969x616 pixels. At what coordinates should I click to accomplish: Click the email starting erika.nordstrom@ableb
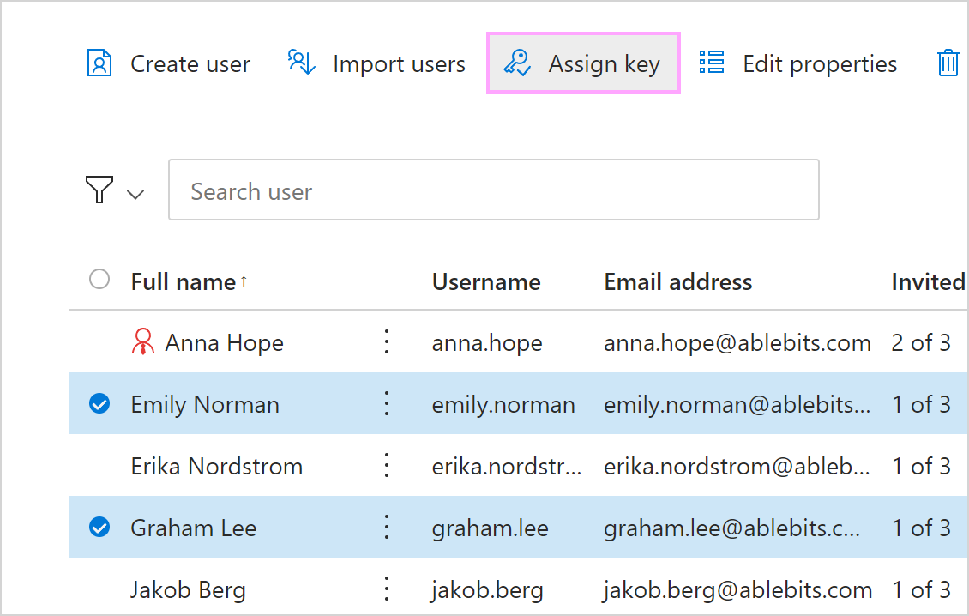pyautogui.click(x=737, y=467)
